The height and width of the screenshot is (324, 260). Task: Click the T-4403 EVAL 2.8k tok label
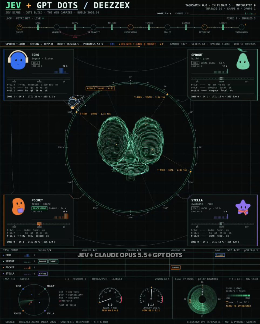click(x=172, y=170)
